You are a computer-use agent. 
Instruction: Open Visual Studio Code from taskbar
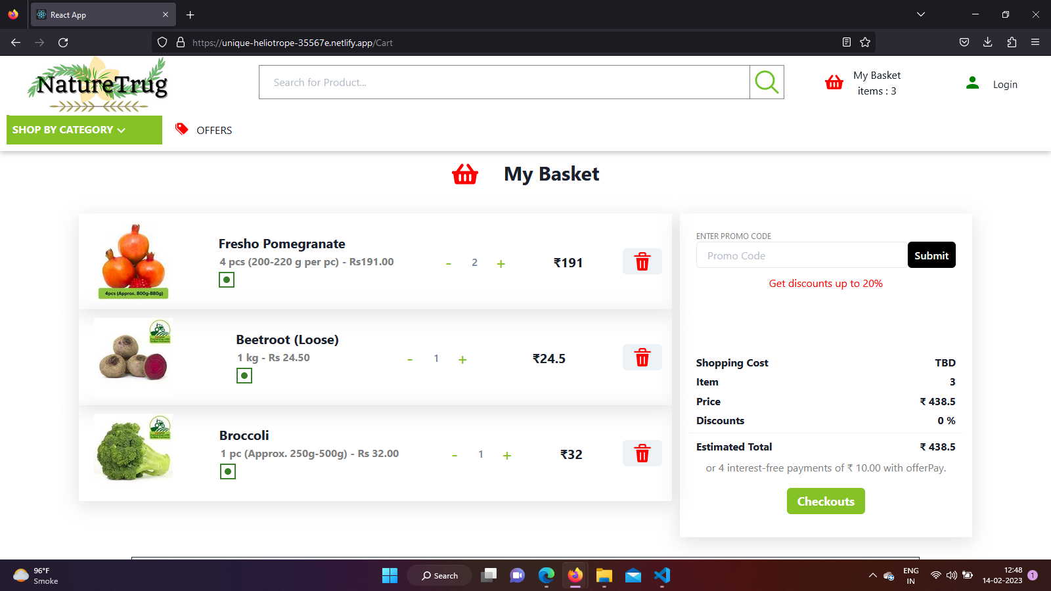(x=662, y=575)
